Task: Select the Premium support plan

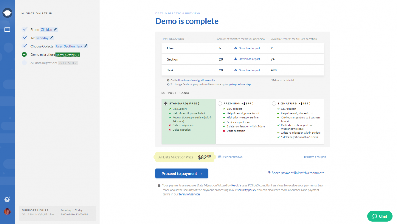Action: click(219, 103)
